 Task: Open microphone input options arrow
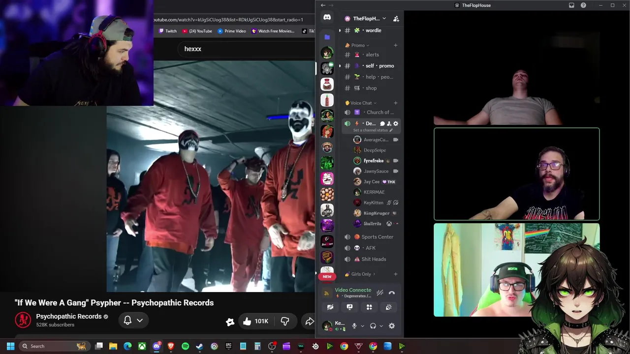click(x=362, y=326)
